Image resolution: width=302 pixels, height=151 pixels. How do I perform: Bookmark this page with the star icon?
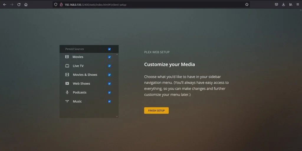click(247, 4)
